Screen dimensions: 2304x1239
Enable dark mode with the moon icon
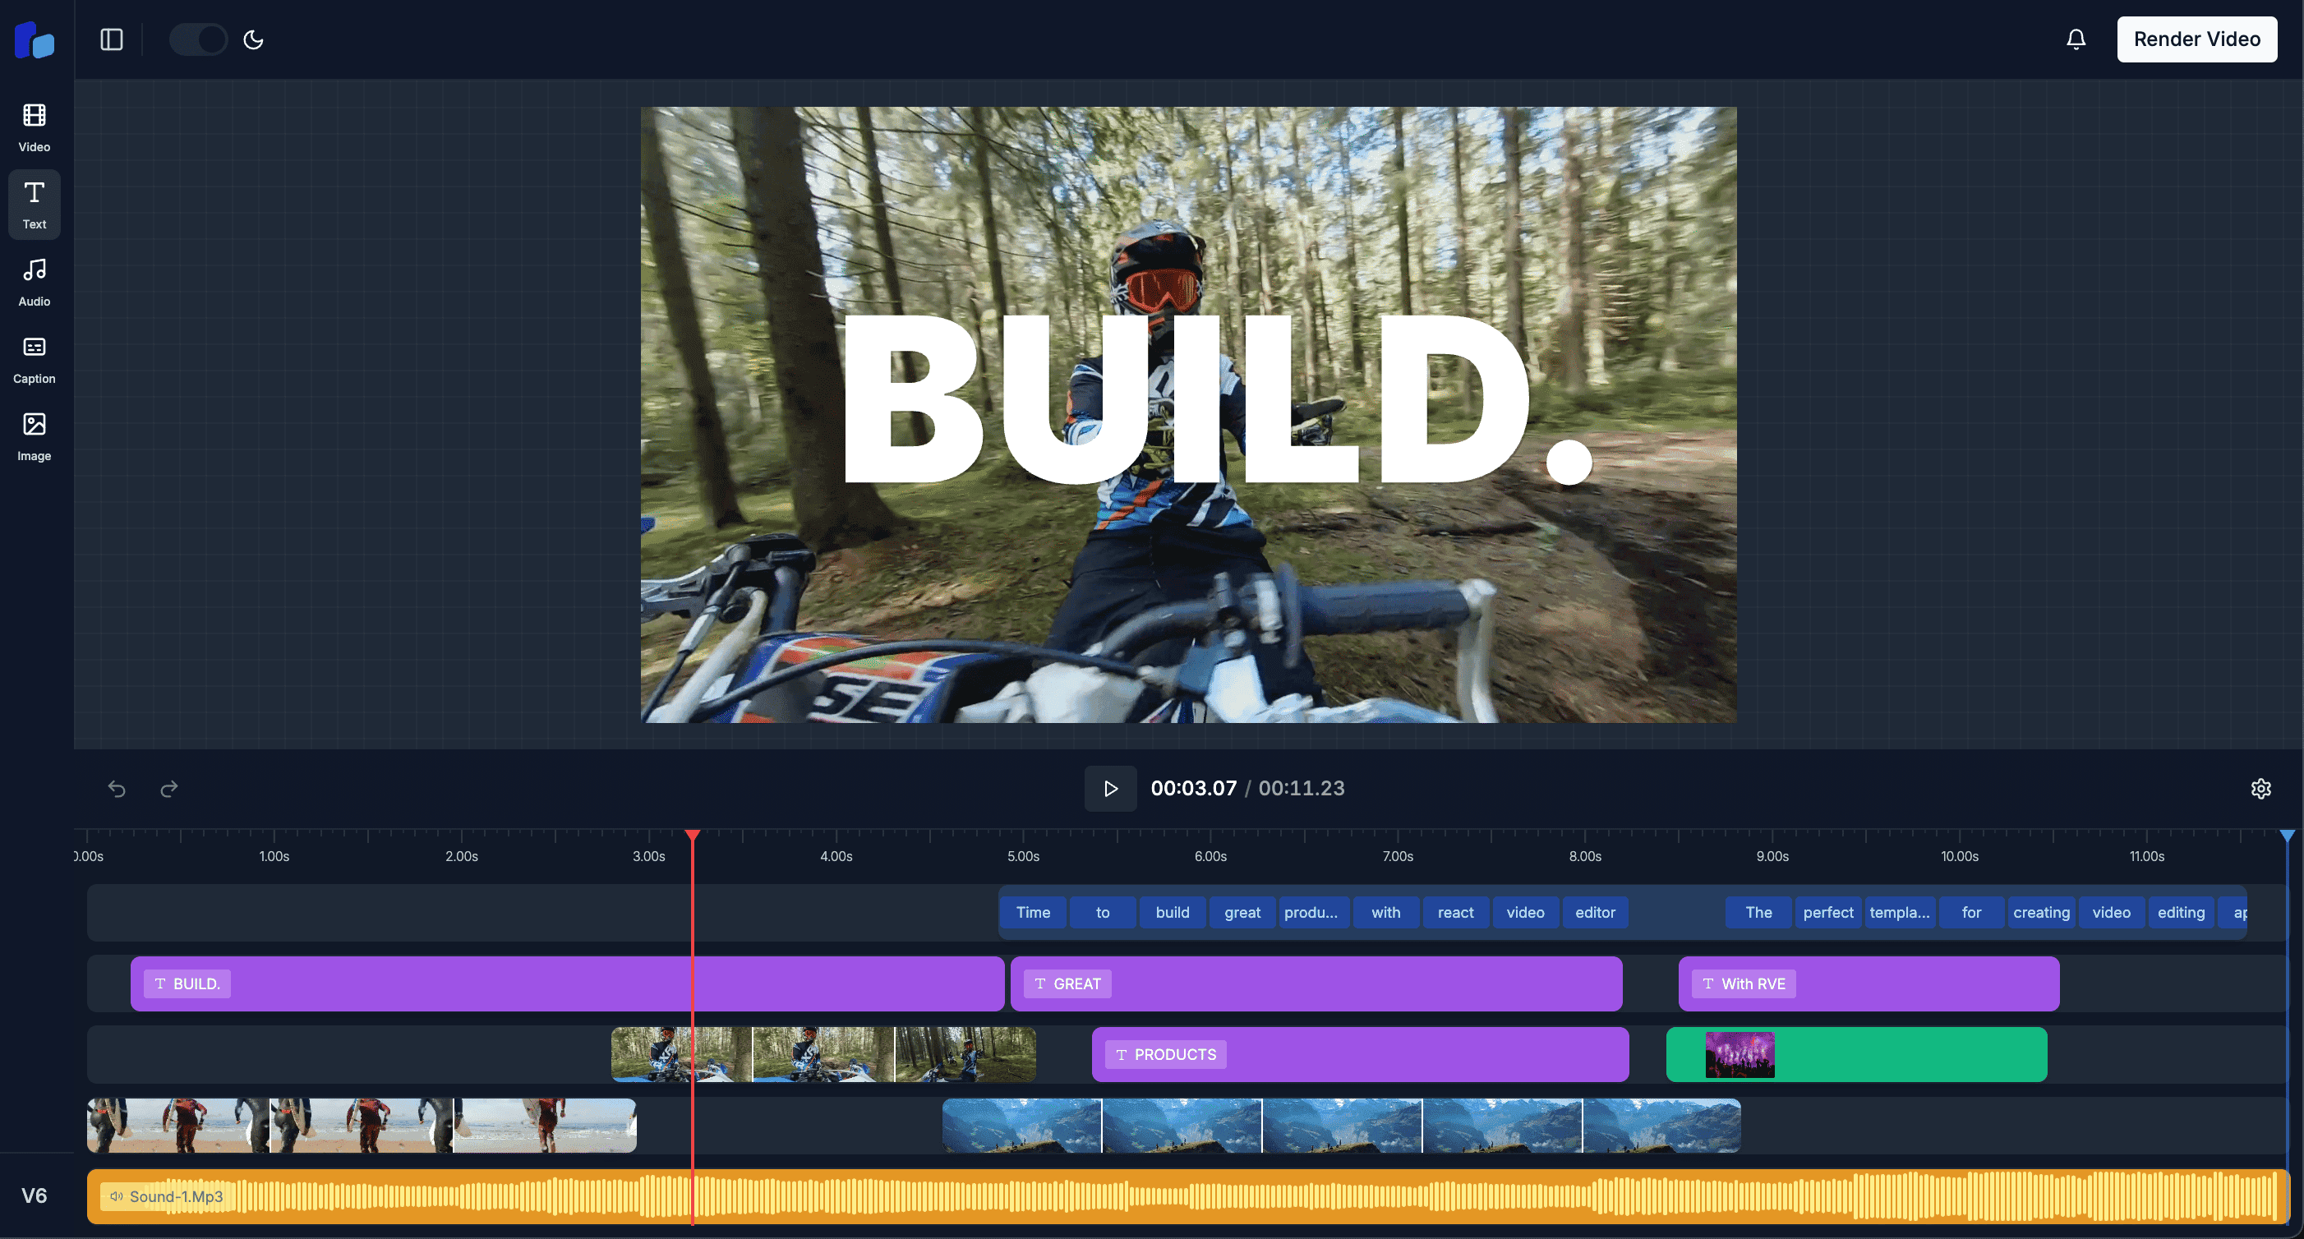click(x=253, y=39)
